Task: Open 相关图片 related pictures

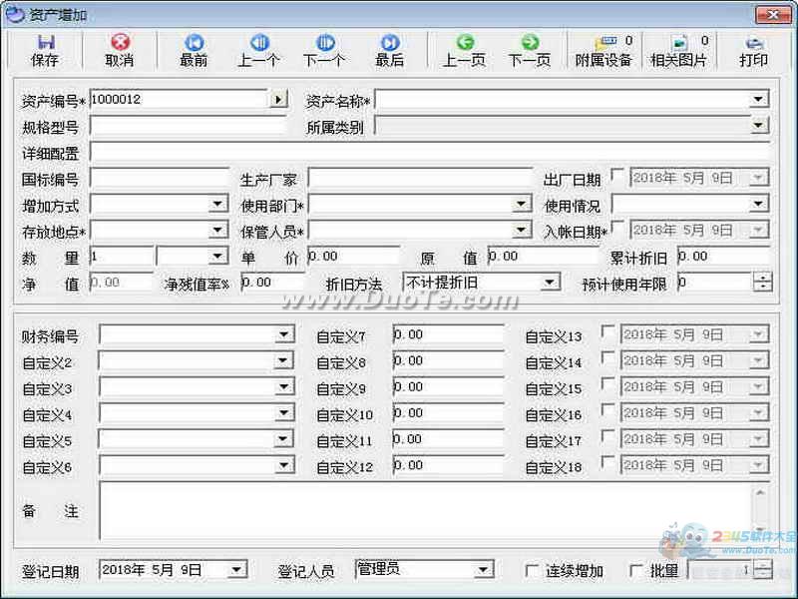Action: 679,49
